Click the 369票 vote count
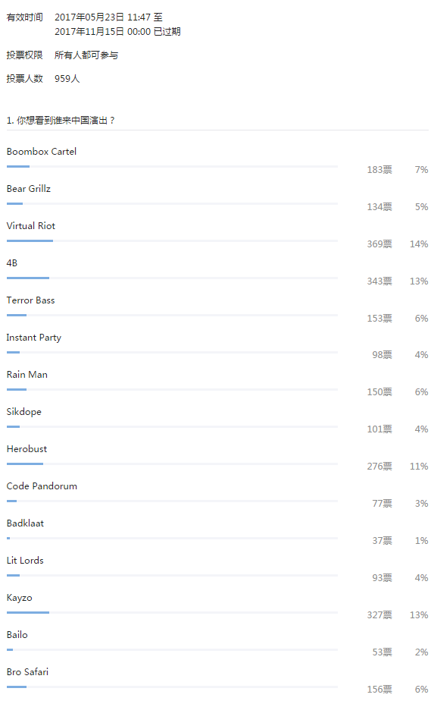Viewport: 434px width, 704px height. 379,244
